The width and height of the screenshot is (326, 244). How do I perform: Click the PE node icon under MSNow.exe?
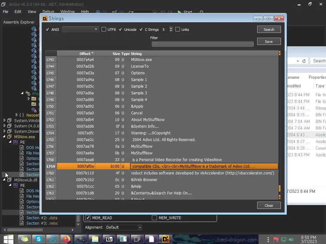pos(15,142)
